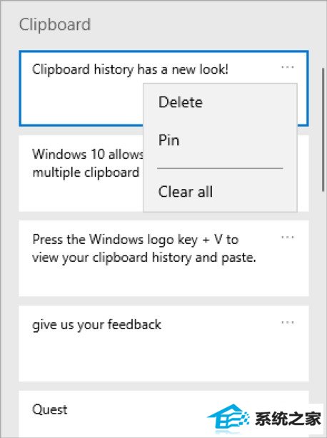Click the separator line above Clear all
Screen dimensions: 327x438
[x=220, y=168]
